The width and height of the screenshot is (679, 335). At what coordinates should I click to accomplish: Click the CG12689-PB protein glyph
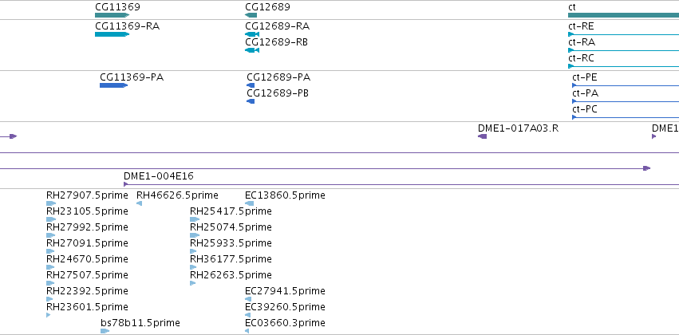pyautogui.click(x=251, y=101)
